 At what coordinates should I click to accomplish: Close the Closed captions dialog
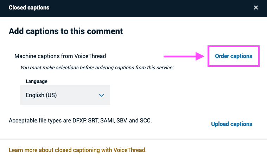click(x=256, y=7)
